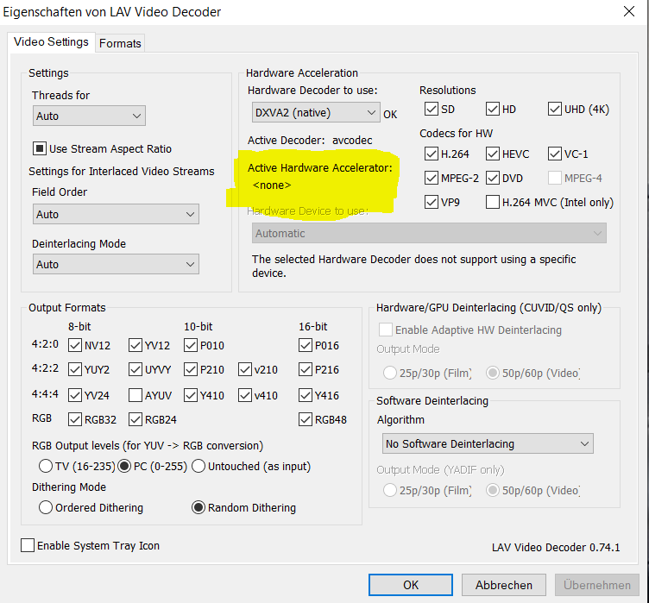Open the Software Deinterlacing Algorithm dropdown
This screenshot has width=649, height=603.
pyautogui.click(x=488, y=443)
